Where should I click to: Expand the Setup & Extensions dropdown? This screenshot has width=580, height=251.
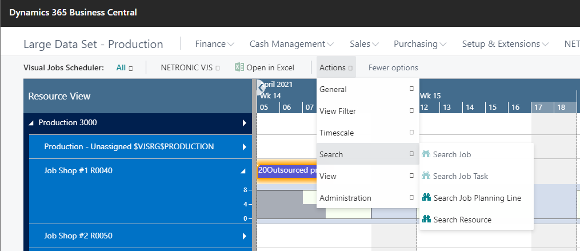click(505, 43)
